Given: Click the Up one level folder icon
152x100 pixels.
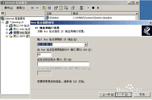Looking at the screenshot, I should [x=44, y=8].
